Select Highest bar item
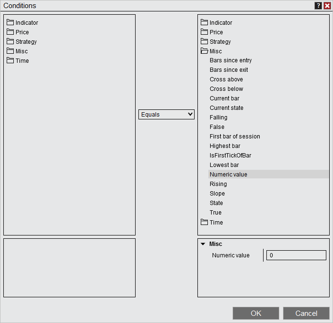This screenshot has width=333, height=323. [225, 146]
